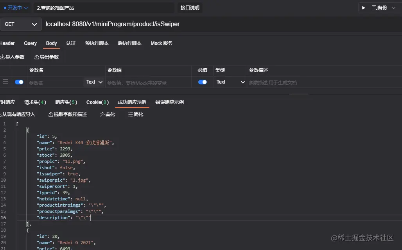This screenshot has height=250, width=402.
Task: Open the 错误响应示例 tab
Action: click(x=169, y=102)
